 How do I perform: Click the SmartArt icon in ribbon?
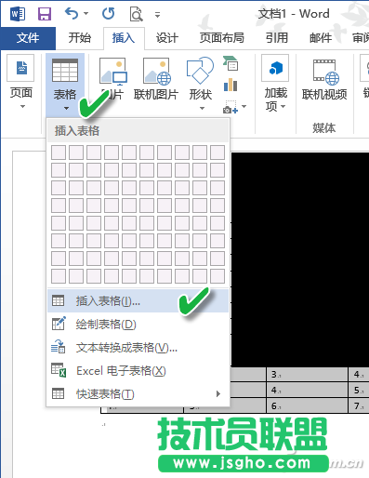(x=231, y=63)
